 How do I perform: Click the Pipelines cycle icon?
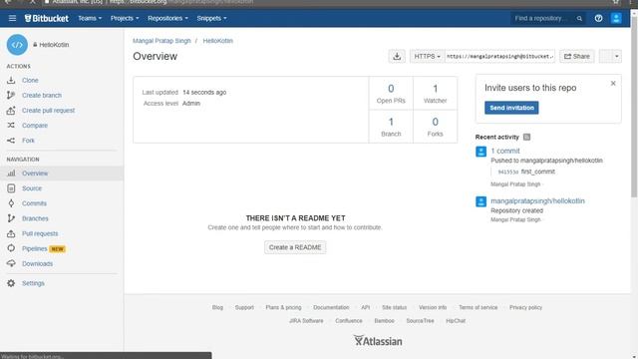[x=11, y=248]
